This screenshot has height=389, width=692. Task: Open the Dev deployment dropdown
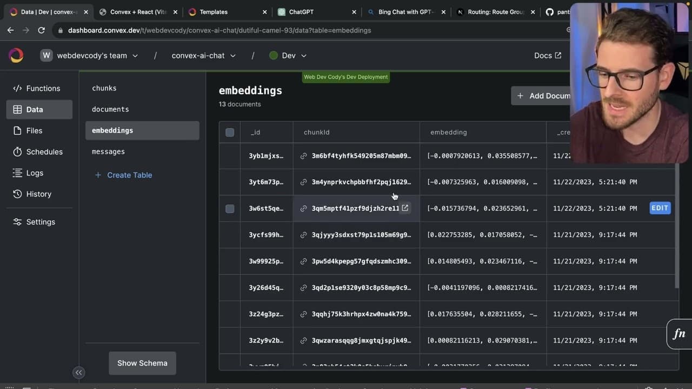288,56
